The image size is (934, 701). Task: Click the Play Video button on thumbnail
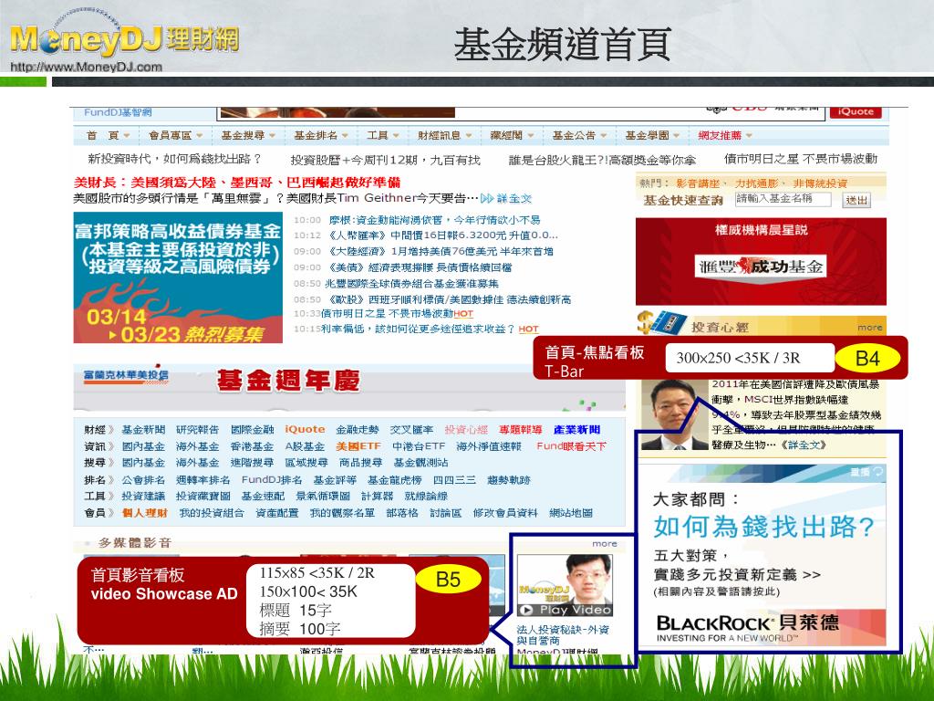[565, 610]
